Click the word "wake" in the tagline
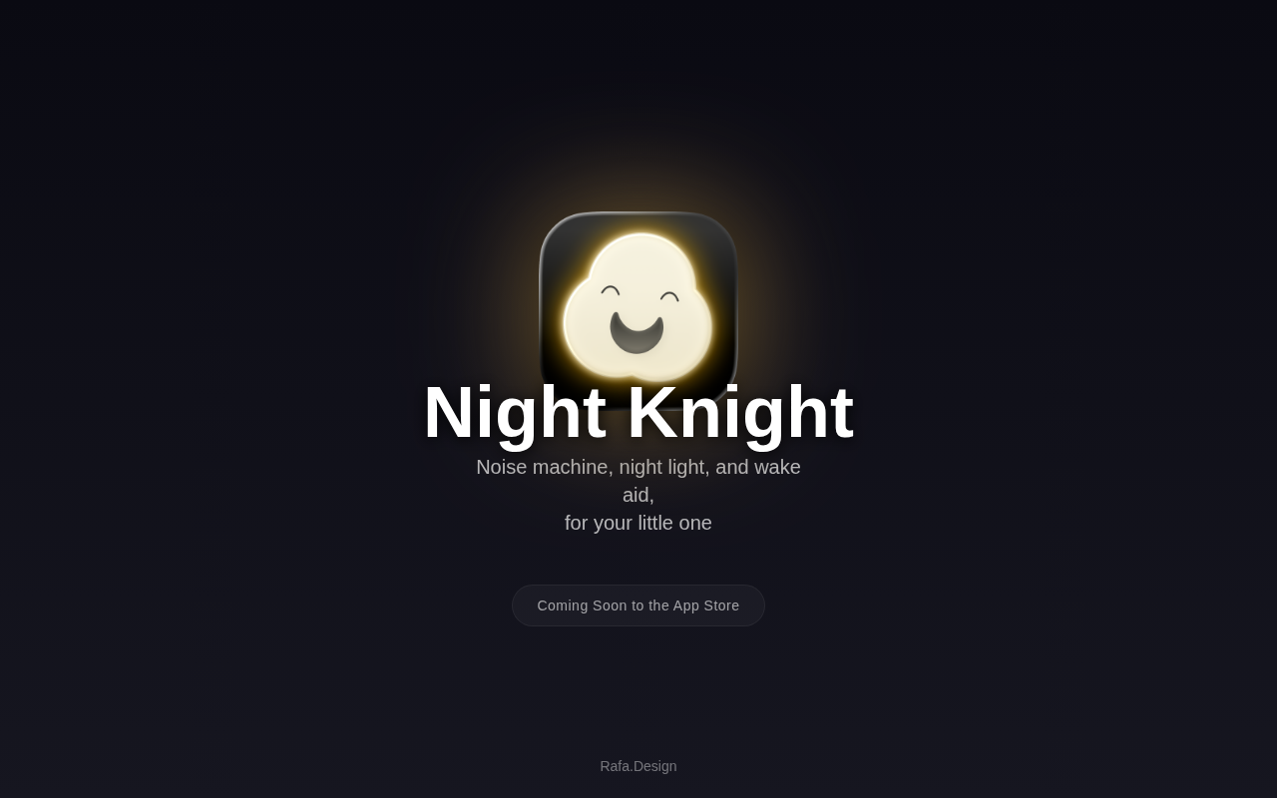Image resolution: width=1277 pixels, height=798 pixels. 777,467
